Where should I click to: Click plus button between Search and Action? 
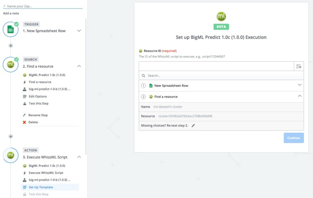pos(10,136)
